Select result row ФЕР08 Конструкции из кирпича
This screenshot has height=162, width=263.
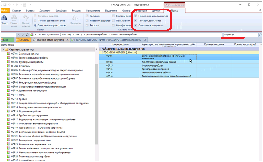coord(179,62)
